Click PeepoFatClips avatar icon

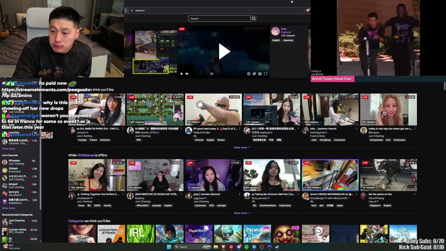(189, 130)
